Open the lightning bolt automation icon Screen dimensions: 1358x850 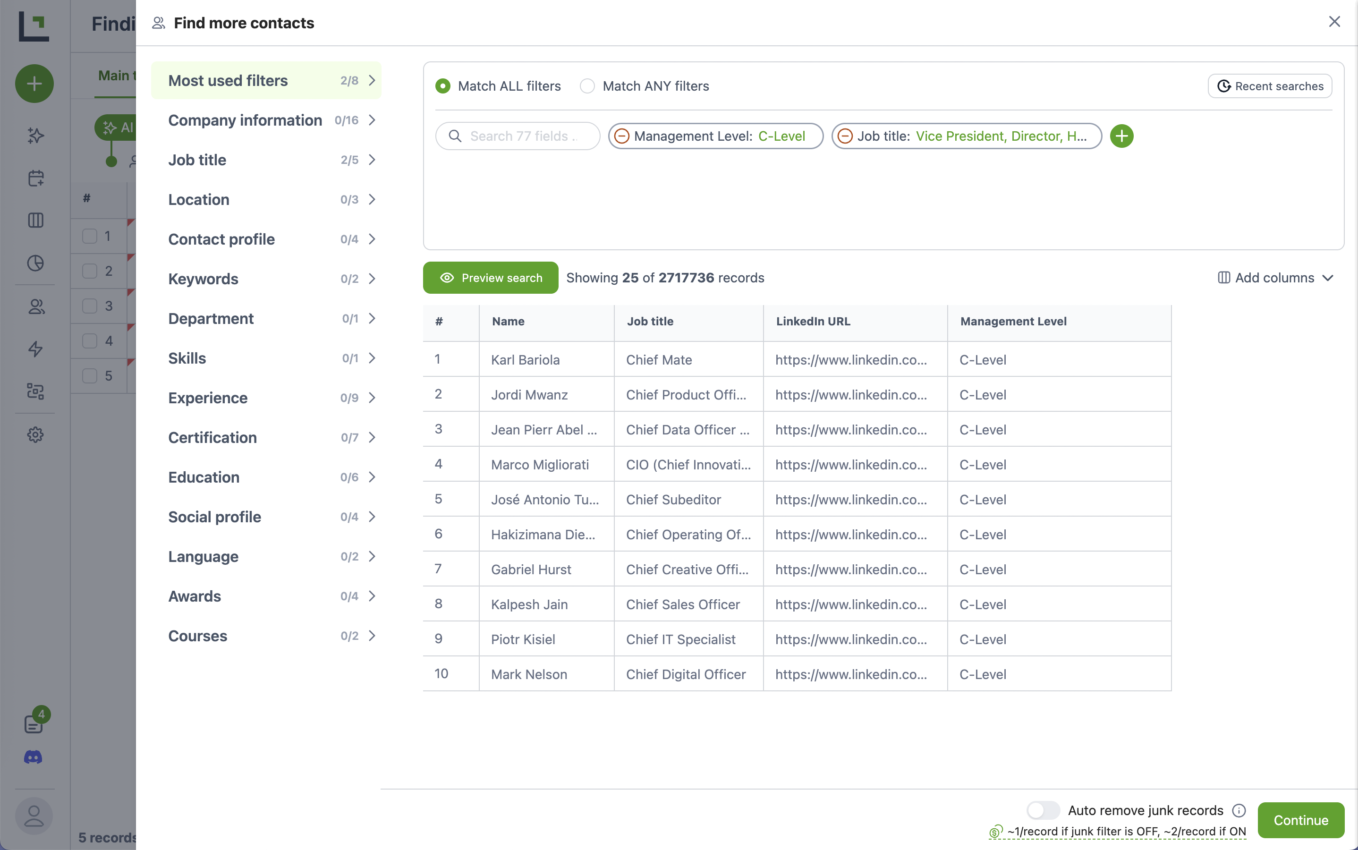pos(35,349)
